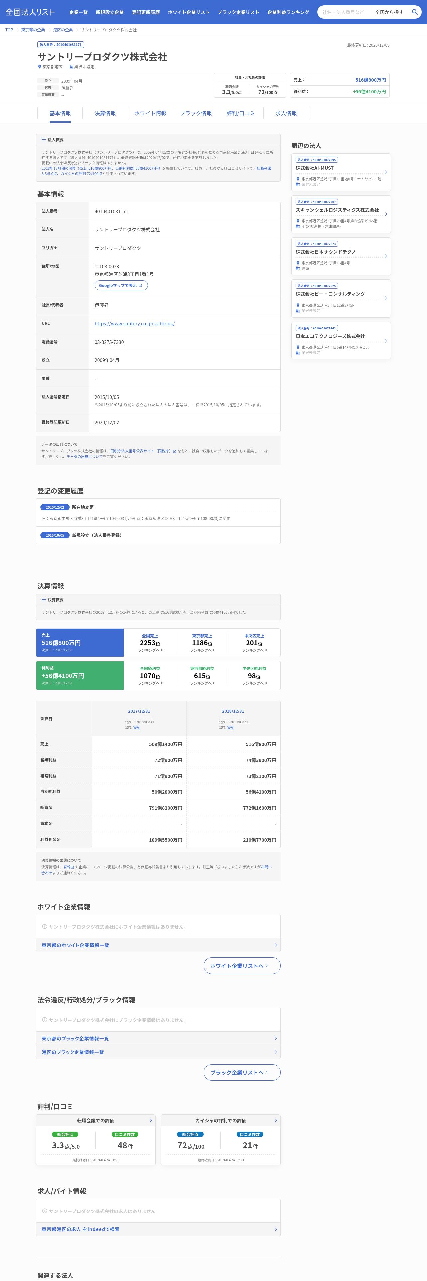Click the ホワイト企業リストへ button
The height and width of the screenshot is (1281, 427).
pos(242,966)
